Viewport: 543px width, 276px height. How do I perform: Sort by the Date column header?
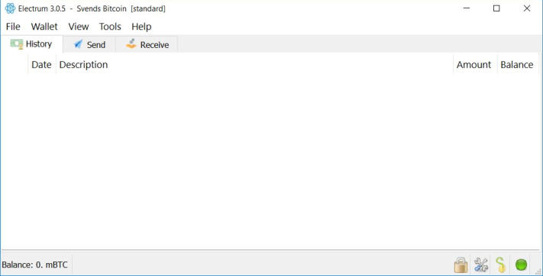coord(41,65)
